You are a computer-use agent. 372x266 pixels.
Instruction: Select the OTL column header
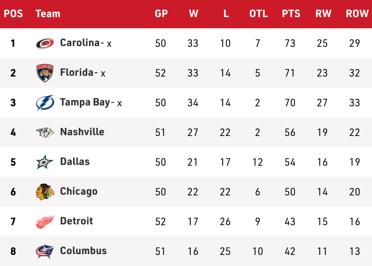[258, 14]
